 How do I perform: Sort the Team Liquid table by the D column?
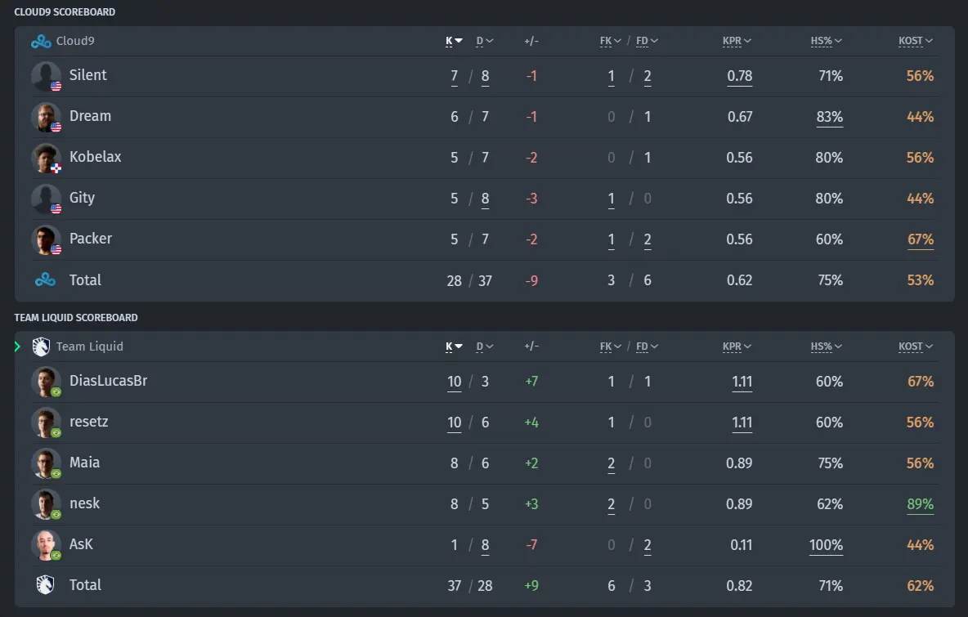point(485,347)
